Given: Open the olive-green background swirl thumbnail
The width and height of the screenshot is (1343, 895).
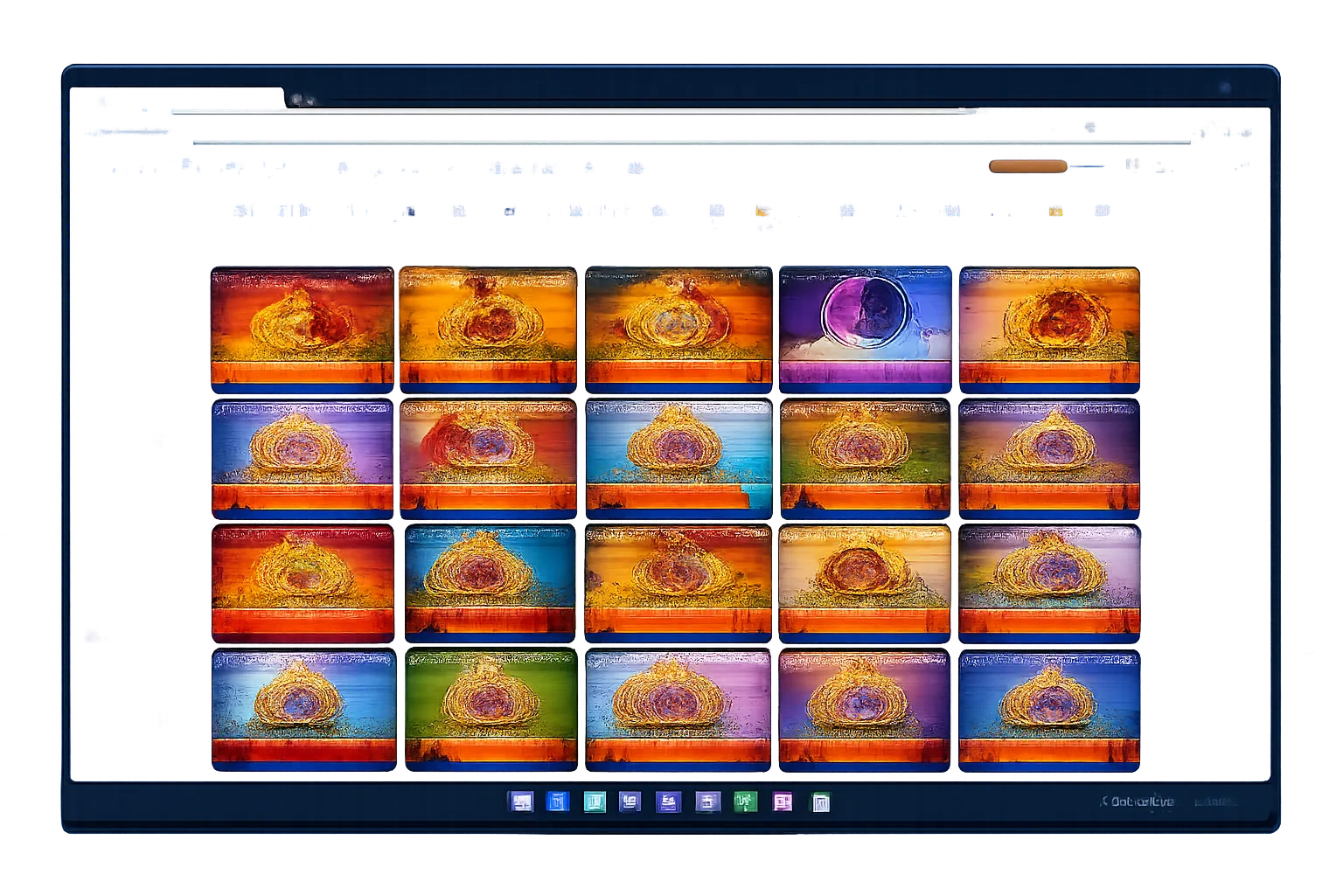Looking at the screenshot, I should click(x=865, y=459).
